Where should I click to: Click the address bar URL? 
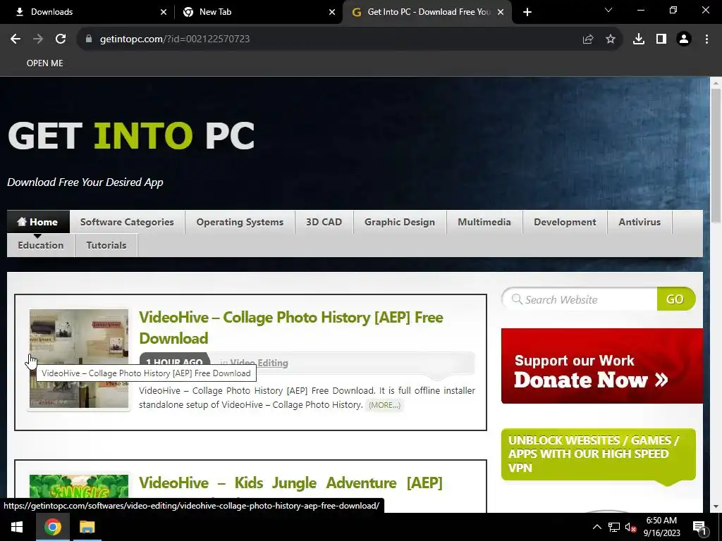(x=175, y=39)
